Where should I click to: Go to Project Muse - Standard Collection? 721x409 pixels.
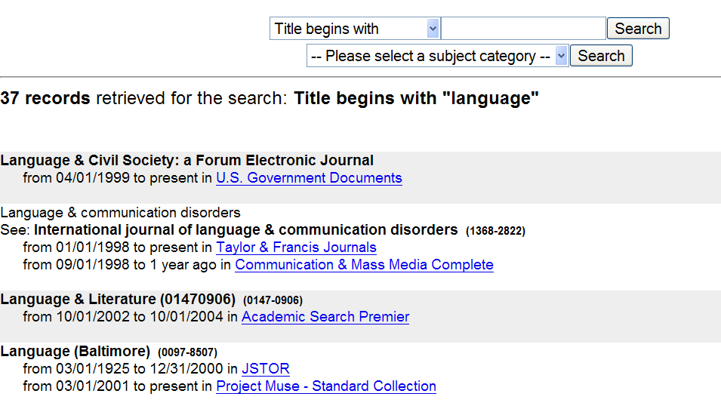click(326, 386)
